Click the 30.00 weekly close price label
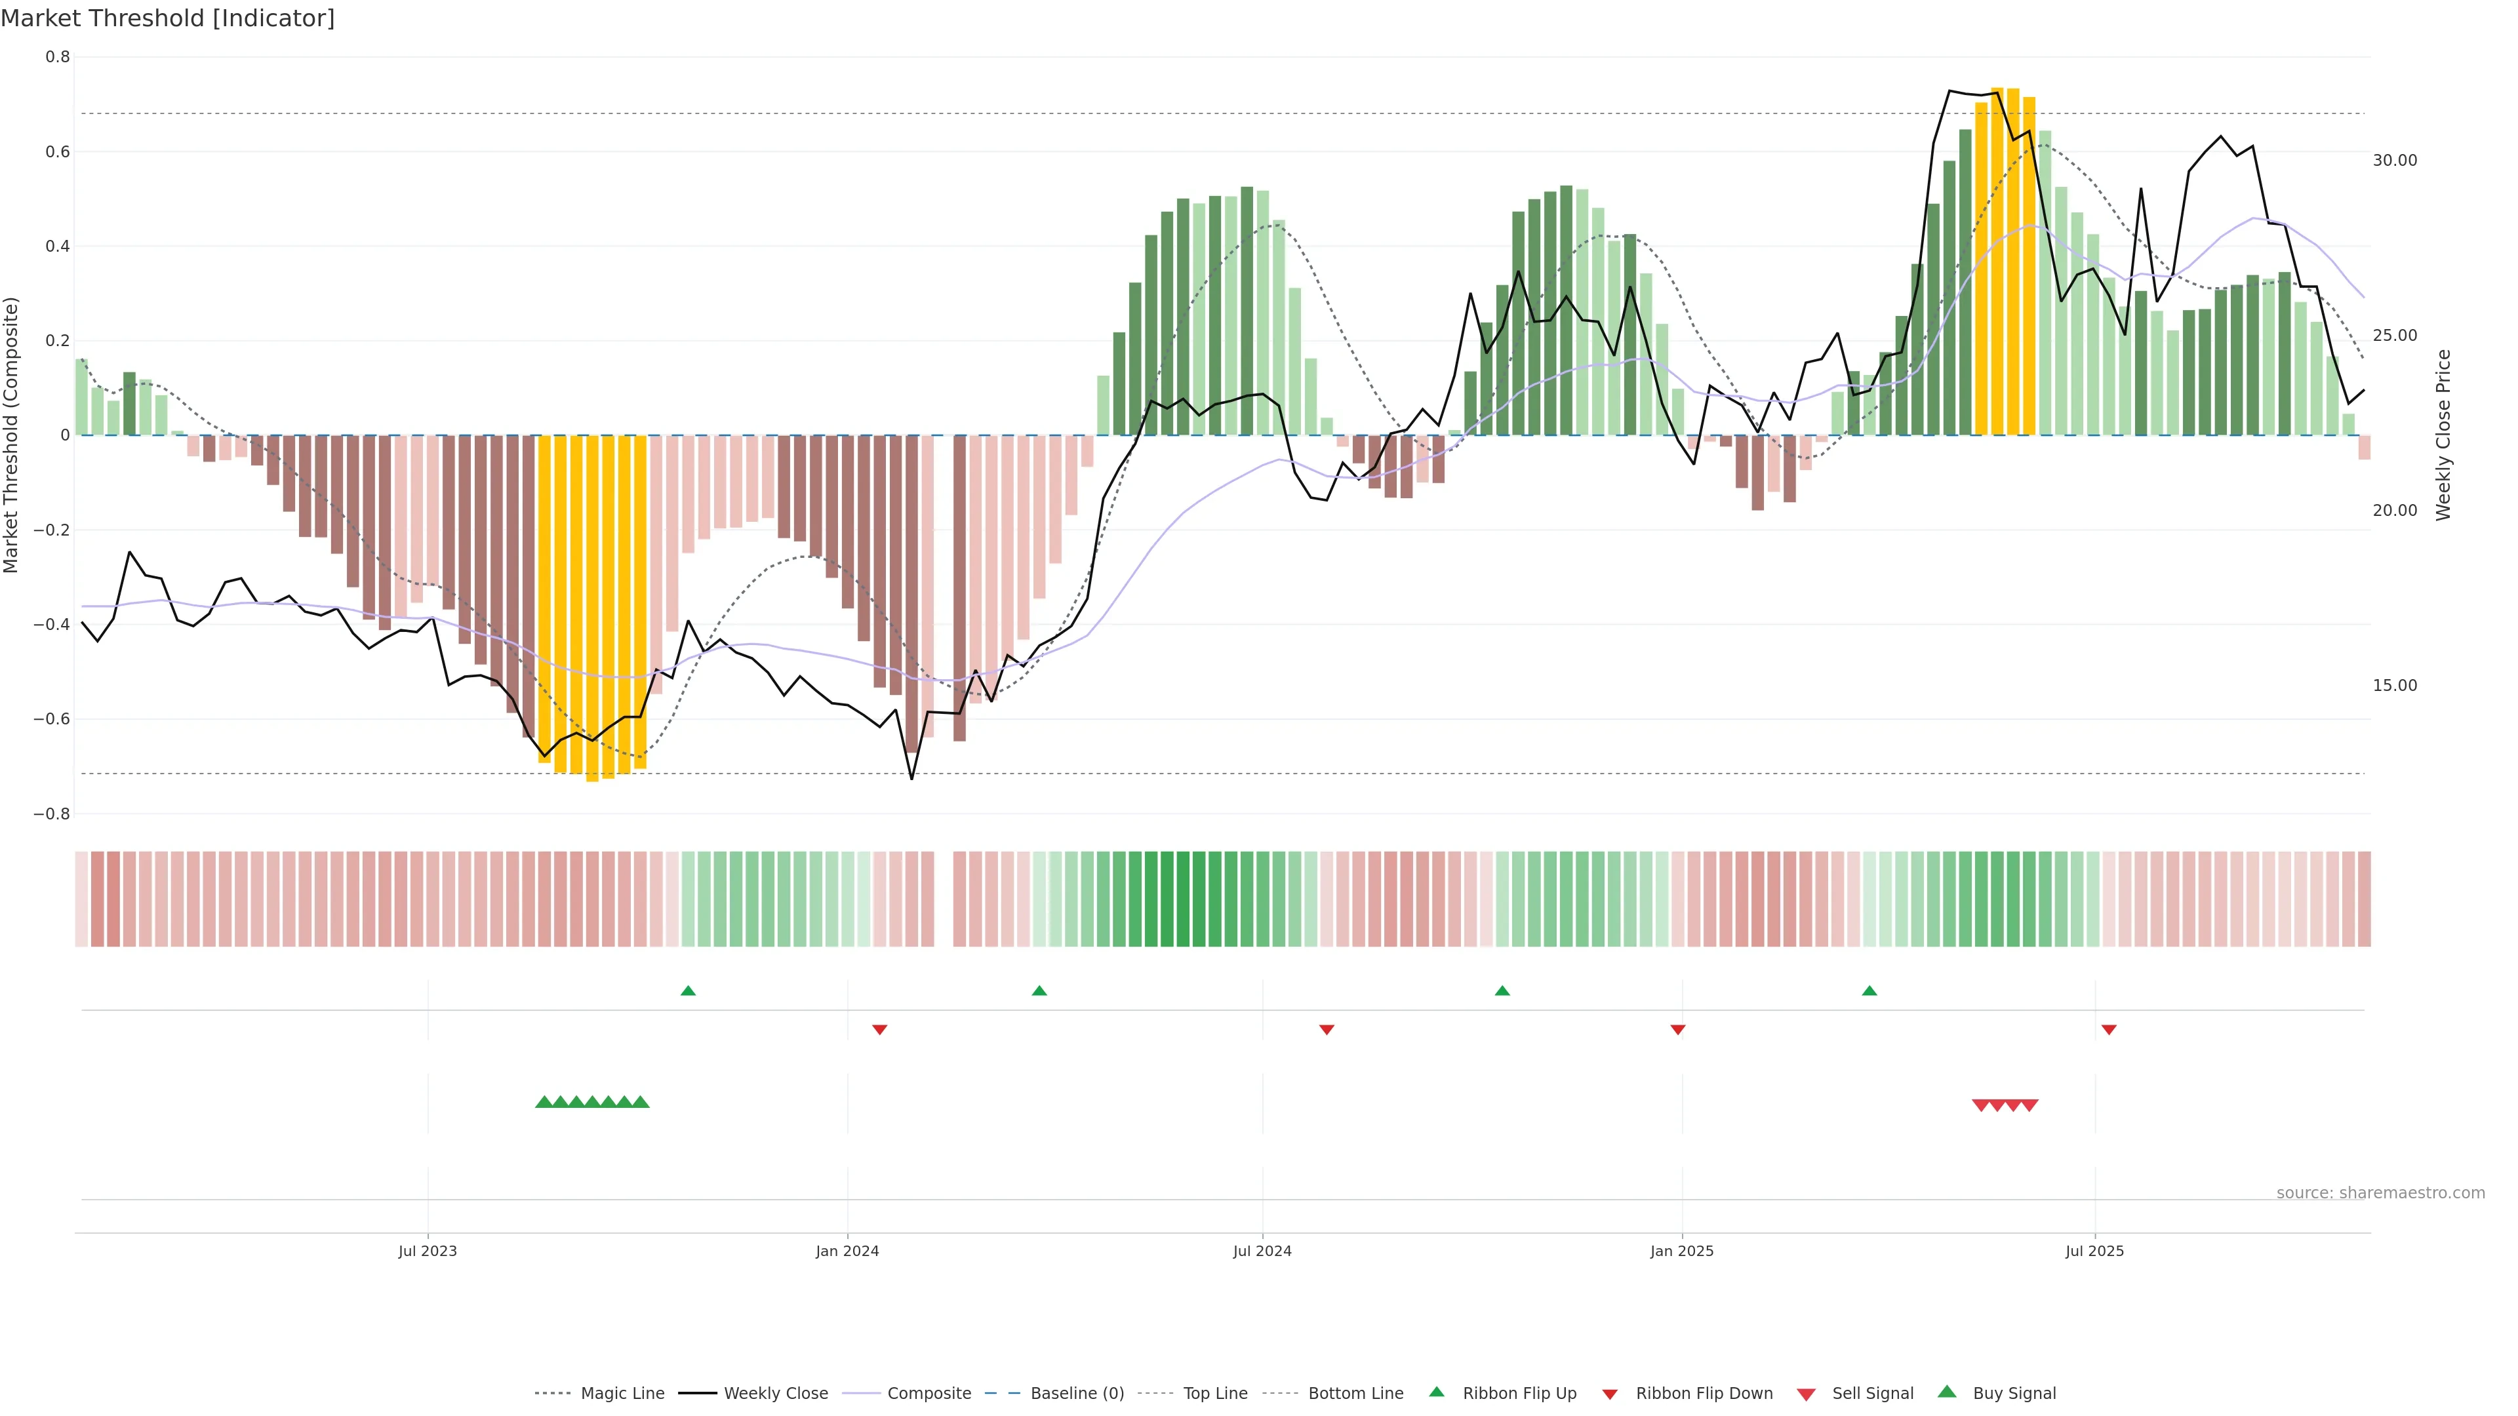The width and height of the screenshot is (2518, 1416). click(2395, 160)
